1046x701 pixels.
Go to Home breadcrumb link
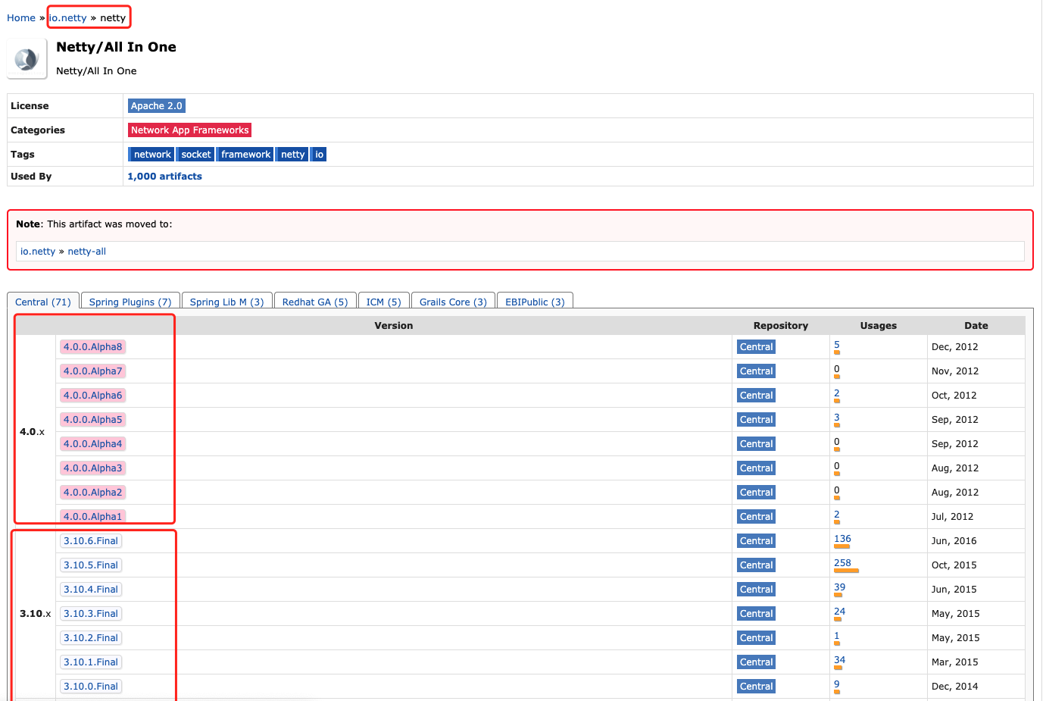tap(21, 17)
